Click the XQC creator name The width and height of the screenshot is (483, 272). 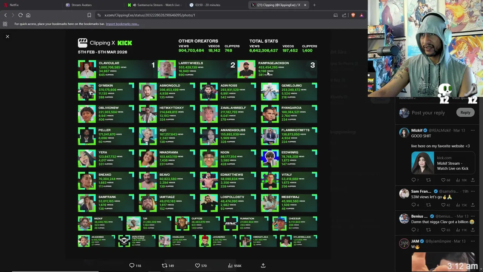(x=163, y=130)
